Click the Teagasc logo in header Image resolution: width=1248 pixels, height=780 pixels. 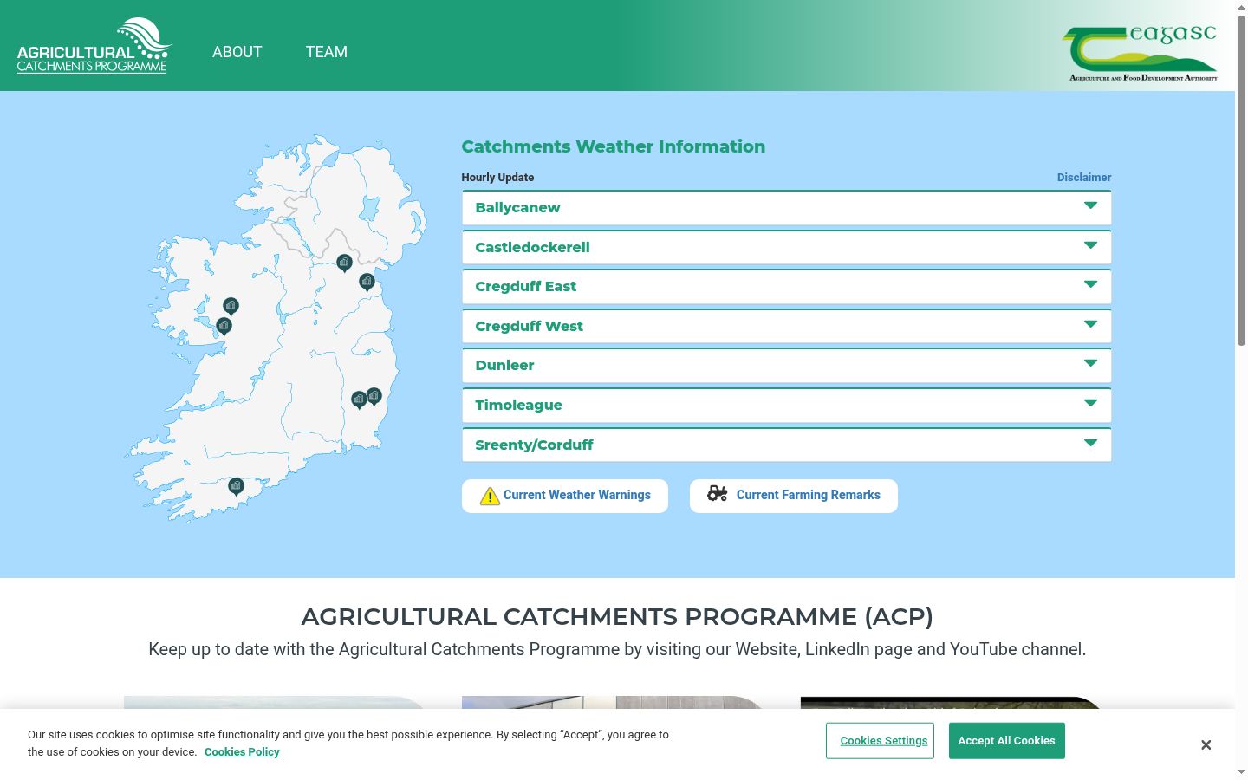click(1140, 53)
